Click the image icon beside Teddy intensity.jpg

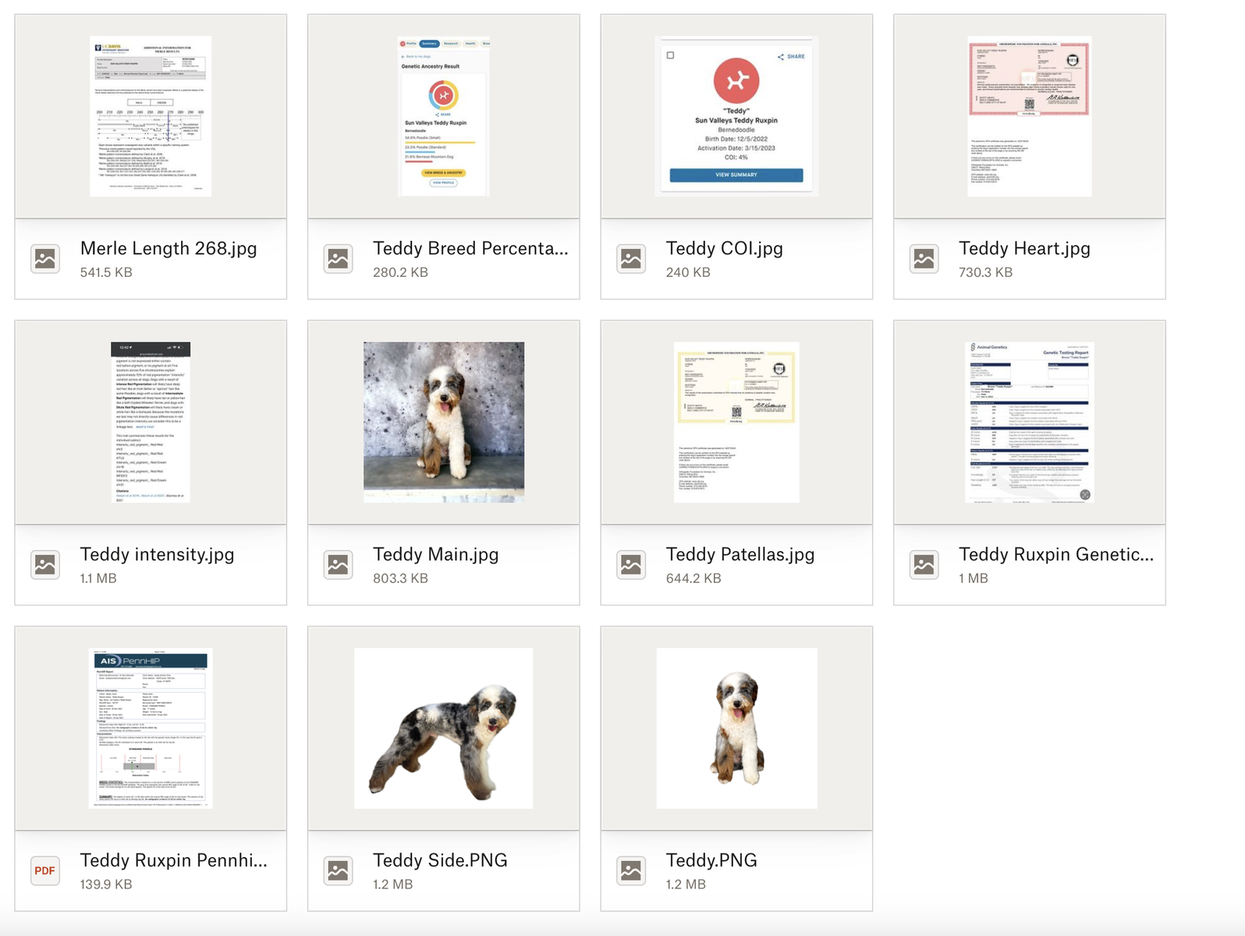tap(45, 565)
